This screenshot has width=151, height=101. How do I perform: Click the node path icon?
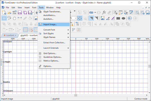pyautogui.click(x=73, y=30)
